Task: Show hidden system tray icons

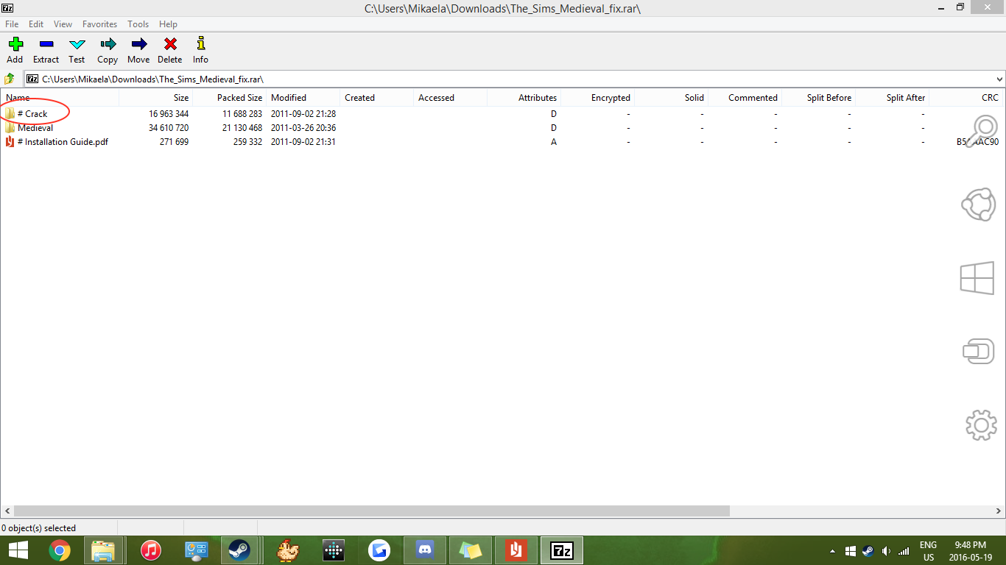Action: click(x=832, y=551)
